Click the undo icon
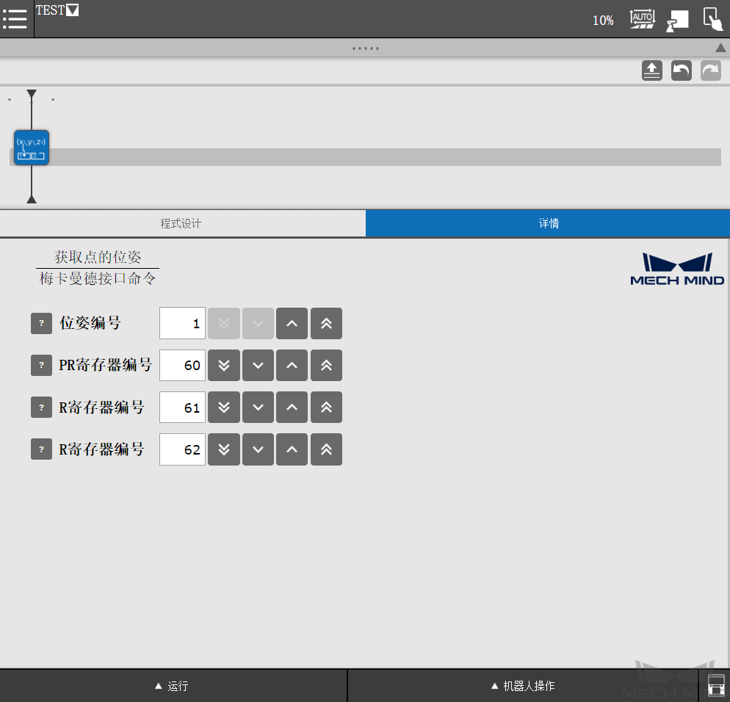This screenshot has width=730, height=702. tap(681, 70)
